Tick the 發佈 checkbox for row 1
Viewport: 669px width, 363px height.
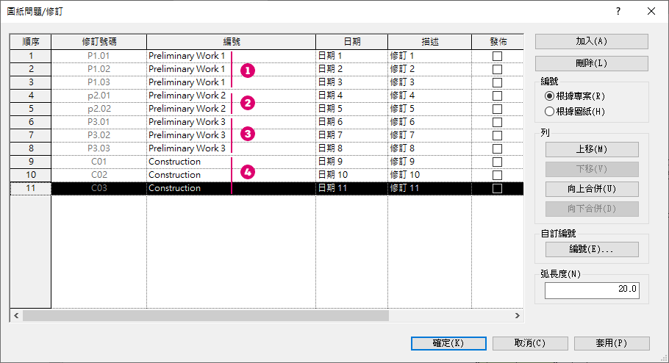497,56
